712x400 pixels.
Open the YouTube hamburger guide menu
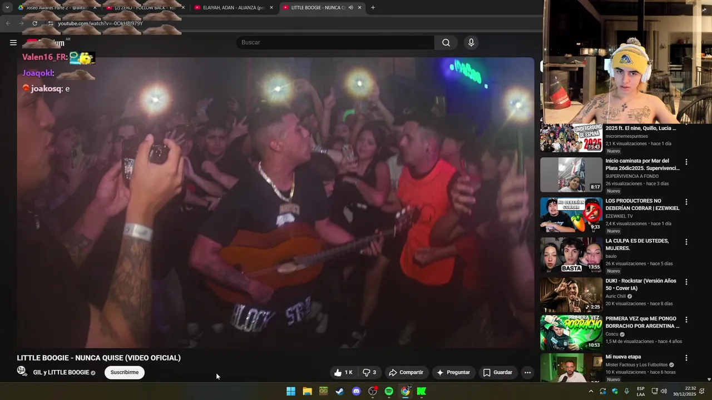[x=13, y=42]
